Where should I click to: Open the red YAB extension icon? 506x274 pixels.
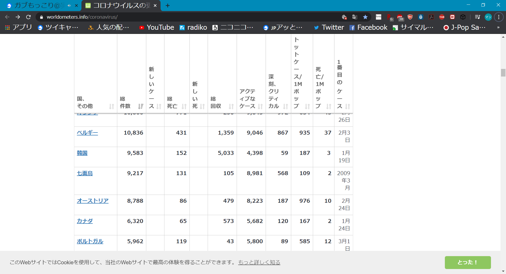pos(442,17)
